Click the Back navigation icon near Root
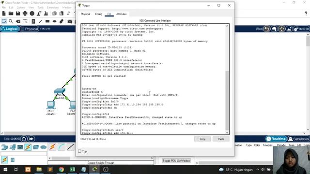This screenshot has width=310, height=174. [x=267, y=29]
